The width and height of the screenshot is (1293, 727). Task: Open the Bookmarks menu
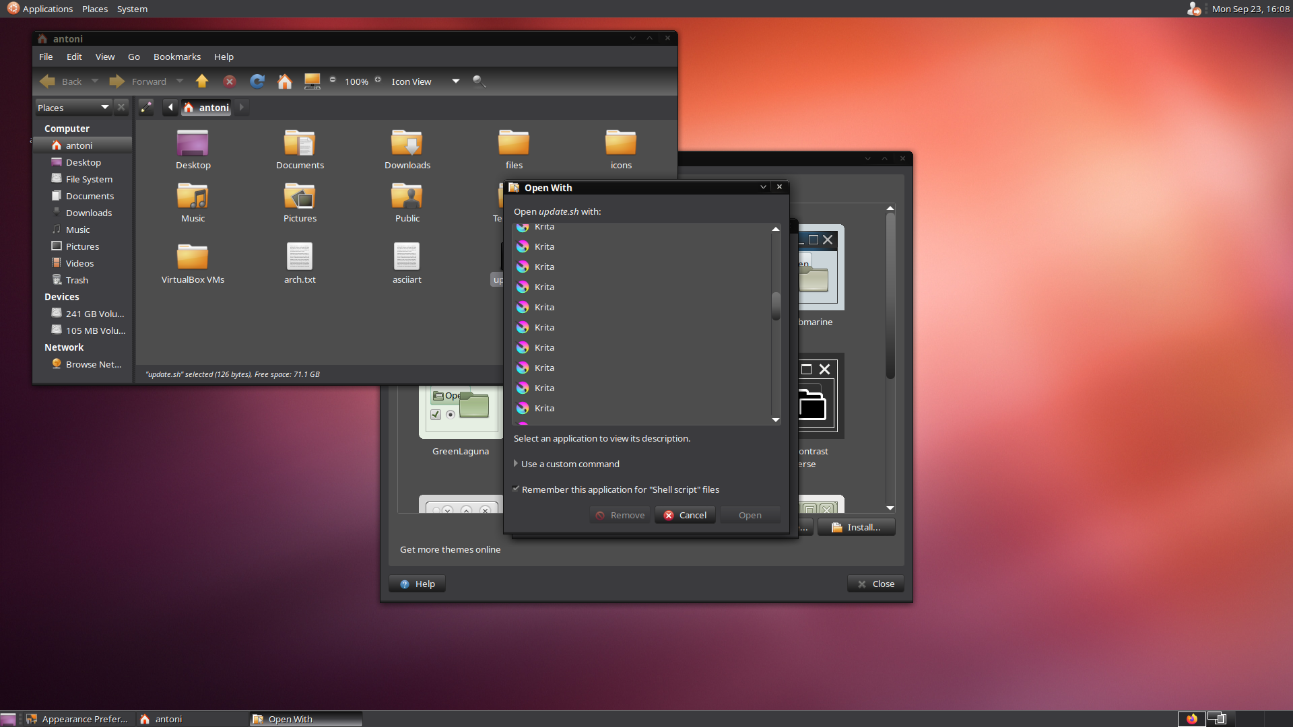tap(177, 57)
